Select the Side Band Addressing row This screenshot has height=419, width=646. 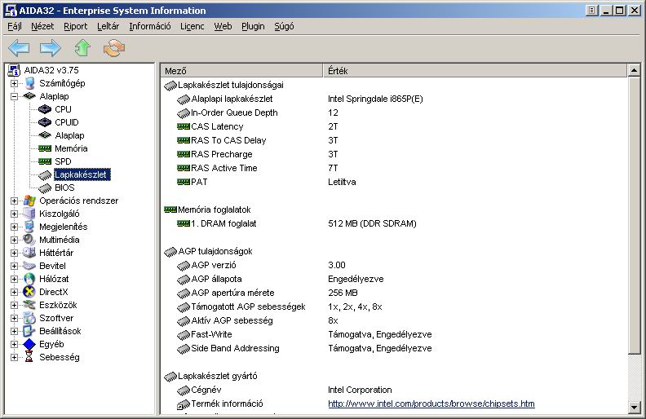(394, 348)
